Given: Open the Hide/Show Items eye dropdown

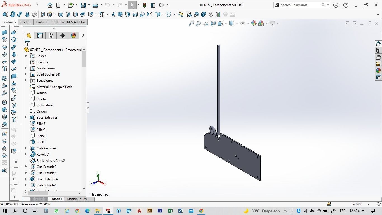Looking at the screenshot, I should tap(248, 23).
